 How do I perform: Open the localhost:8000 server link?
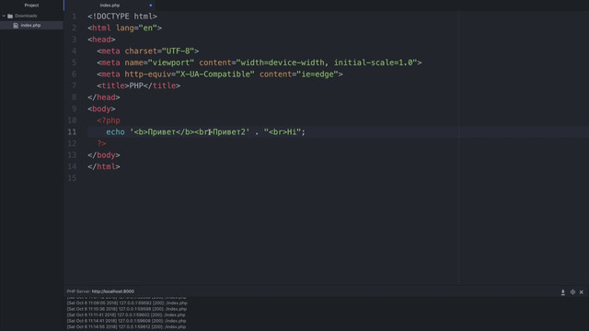112,291
